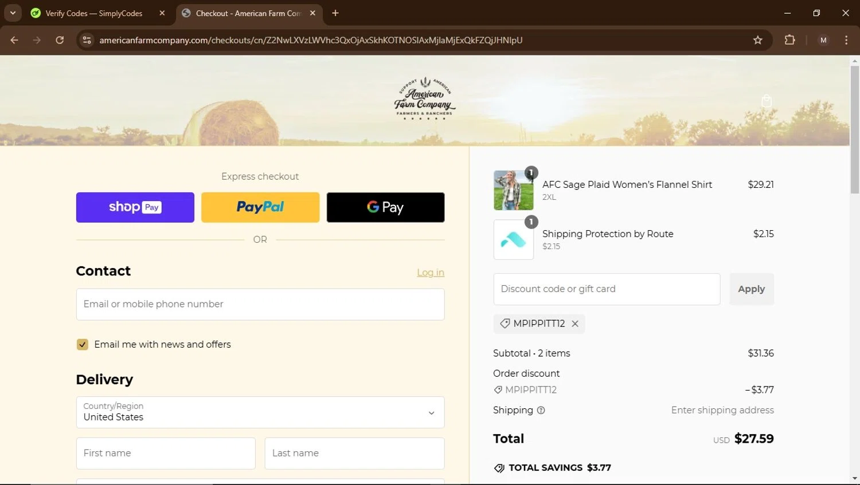Click the Last name field
The height and width of the screenshot is (485, 860).
(354, 453)
